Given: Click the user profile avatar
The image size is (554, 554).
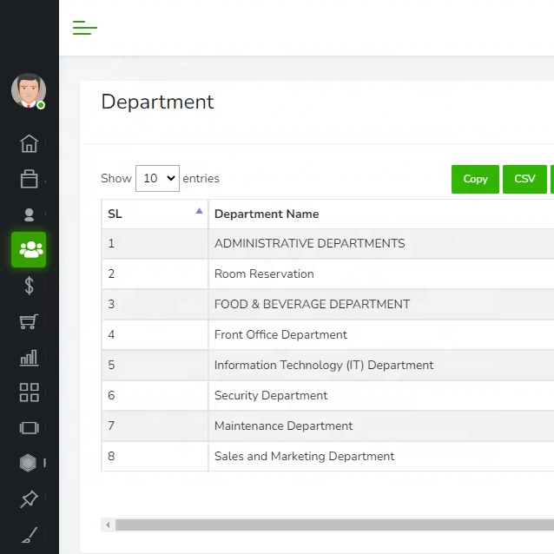Looking at the screenshot, I should coord(28,90).
